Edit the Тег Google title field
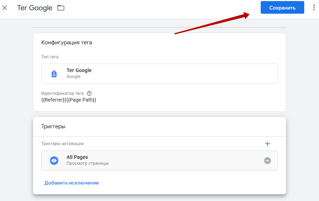319x201 pixels. point(34,8)
